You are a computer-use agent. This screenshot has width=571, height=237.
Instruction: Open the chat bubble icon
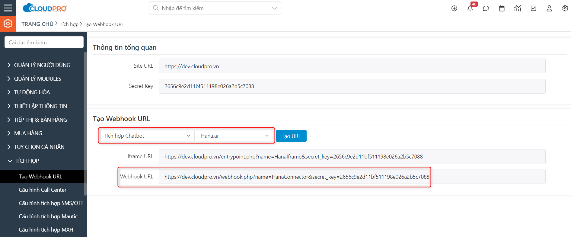tap(486, 8)
